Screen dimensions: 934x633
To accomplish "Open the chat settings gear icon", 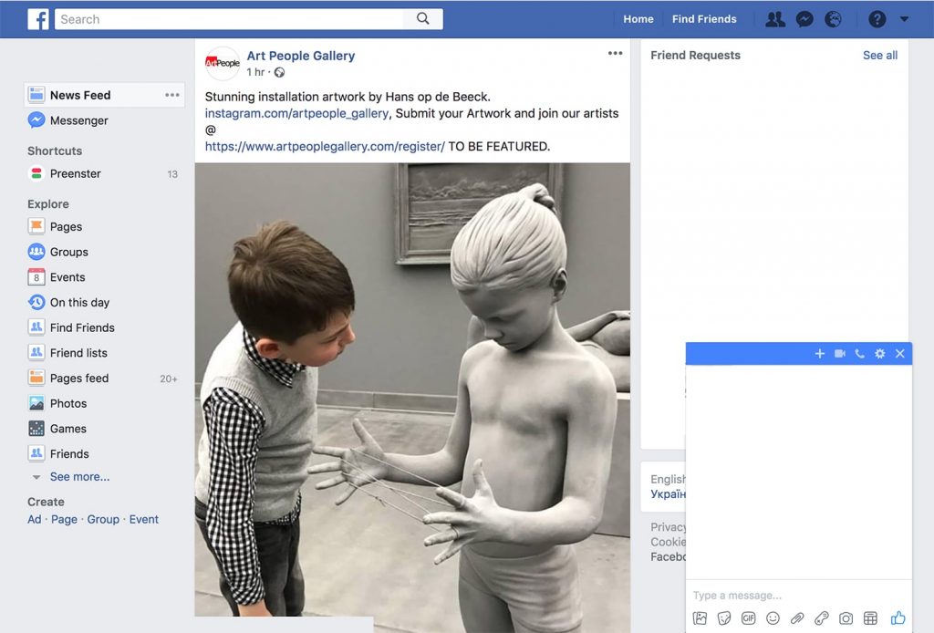I will coord(880,354).
